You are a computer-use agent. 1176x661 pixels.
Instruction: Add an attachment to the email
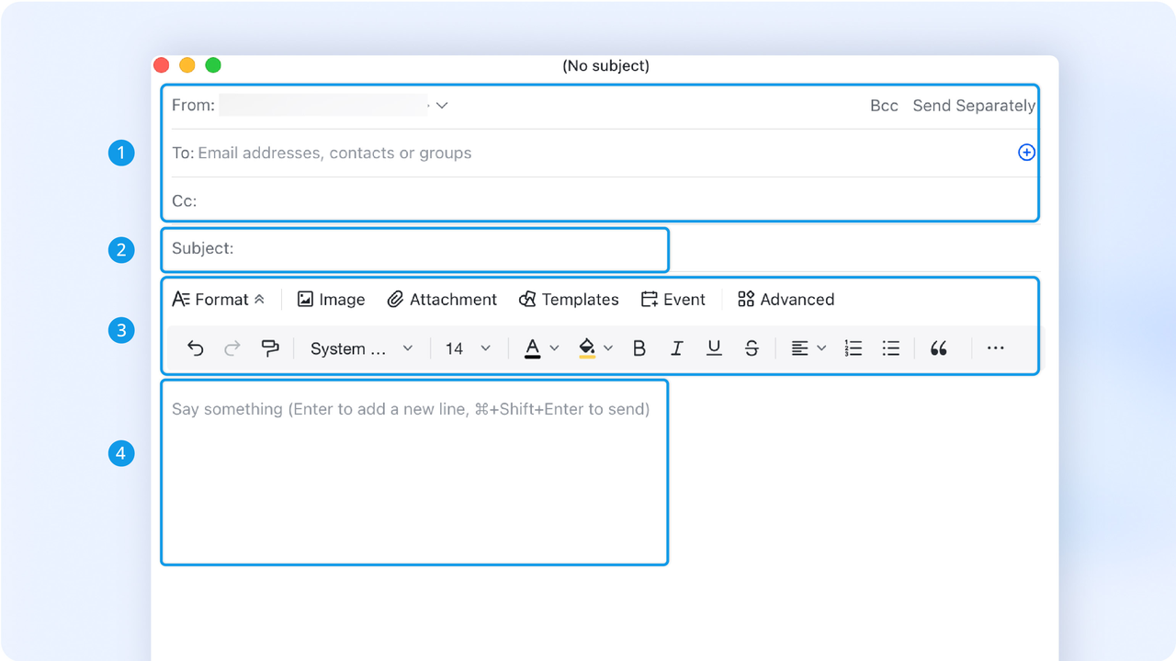click(x=441, y=299)
